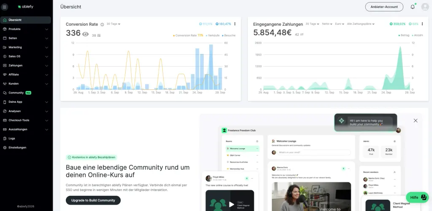Open Alle Zahlungspläne dropdown
The width and height of the screenshot is (432, 211).
361,24
